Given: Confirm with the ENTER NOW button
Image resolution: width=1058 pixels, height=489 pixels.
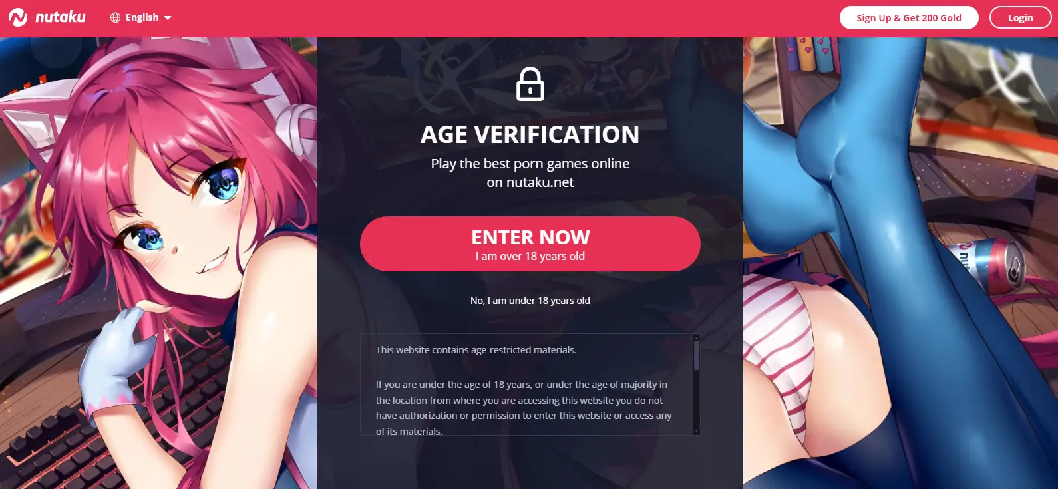Looking at the screenshot, I should tap(530, 244).
